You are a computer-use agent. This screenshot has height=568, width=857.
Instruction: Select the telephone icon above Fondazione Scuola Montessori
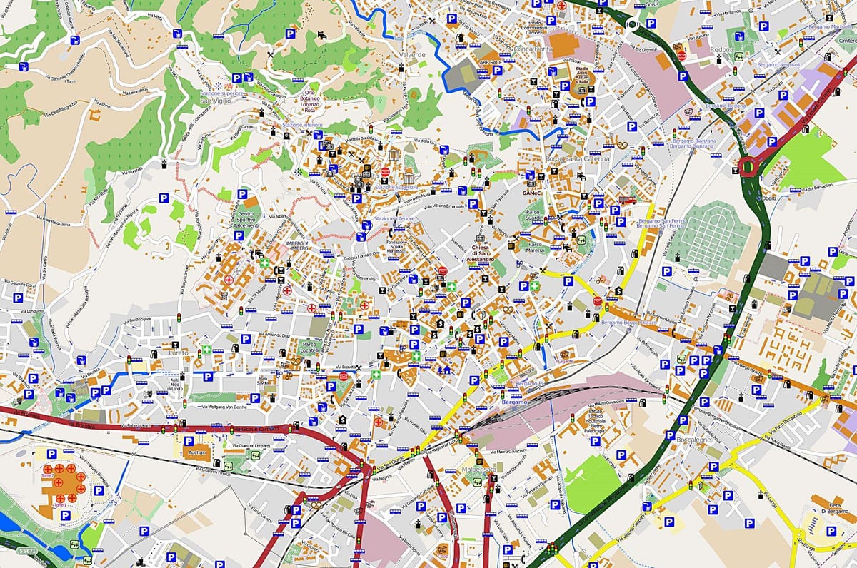(x=392, y=232)
